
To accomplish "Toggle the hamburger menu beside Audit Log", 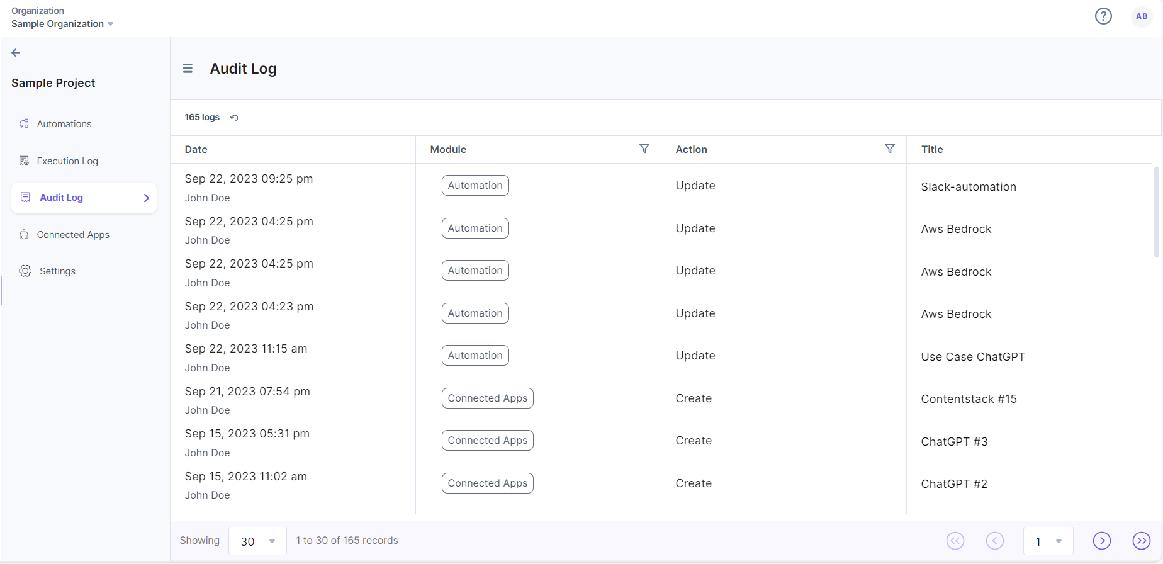I will (x=188, y=69).
